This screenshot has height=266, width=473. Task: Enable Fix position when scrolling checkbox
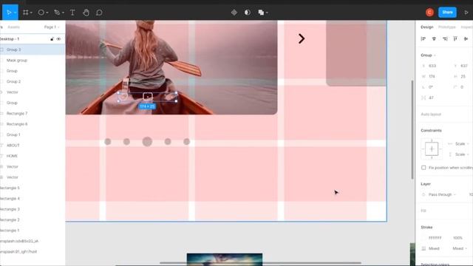coord(423,168)
